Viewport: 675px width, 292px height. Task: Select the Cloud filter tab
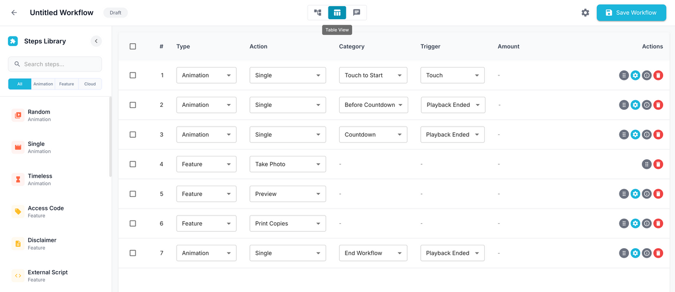point(90,84)
